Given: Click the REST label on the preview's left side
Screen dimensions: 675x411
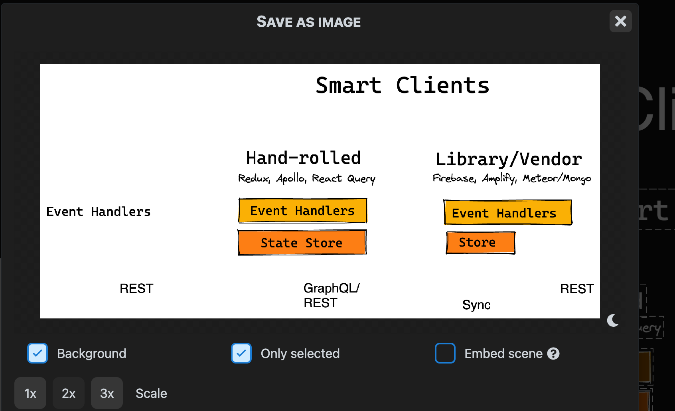Looking at the screenshot, I should (x=136, y=288).
